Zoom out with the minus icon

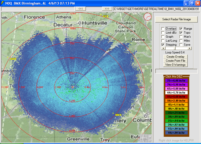[150, 140]
